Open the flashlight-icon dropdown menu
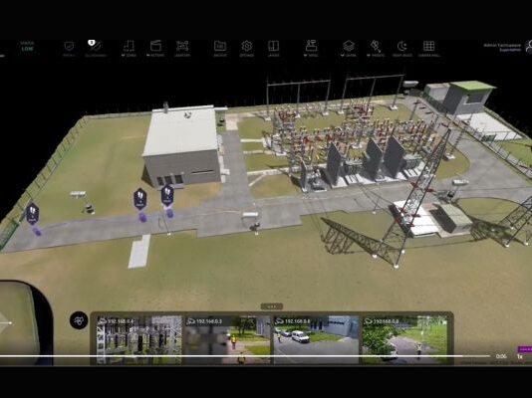This screenshot has height=398, width=532. point(376,48)
